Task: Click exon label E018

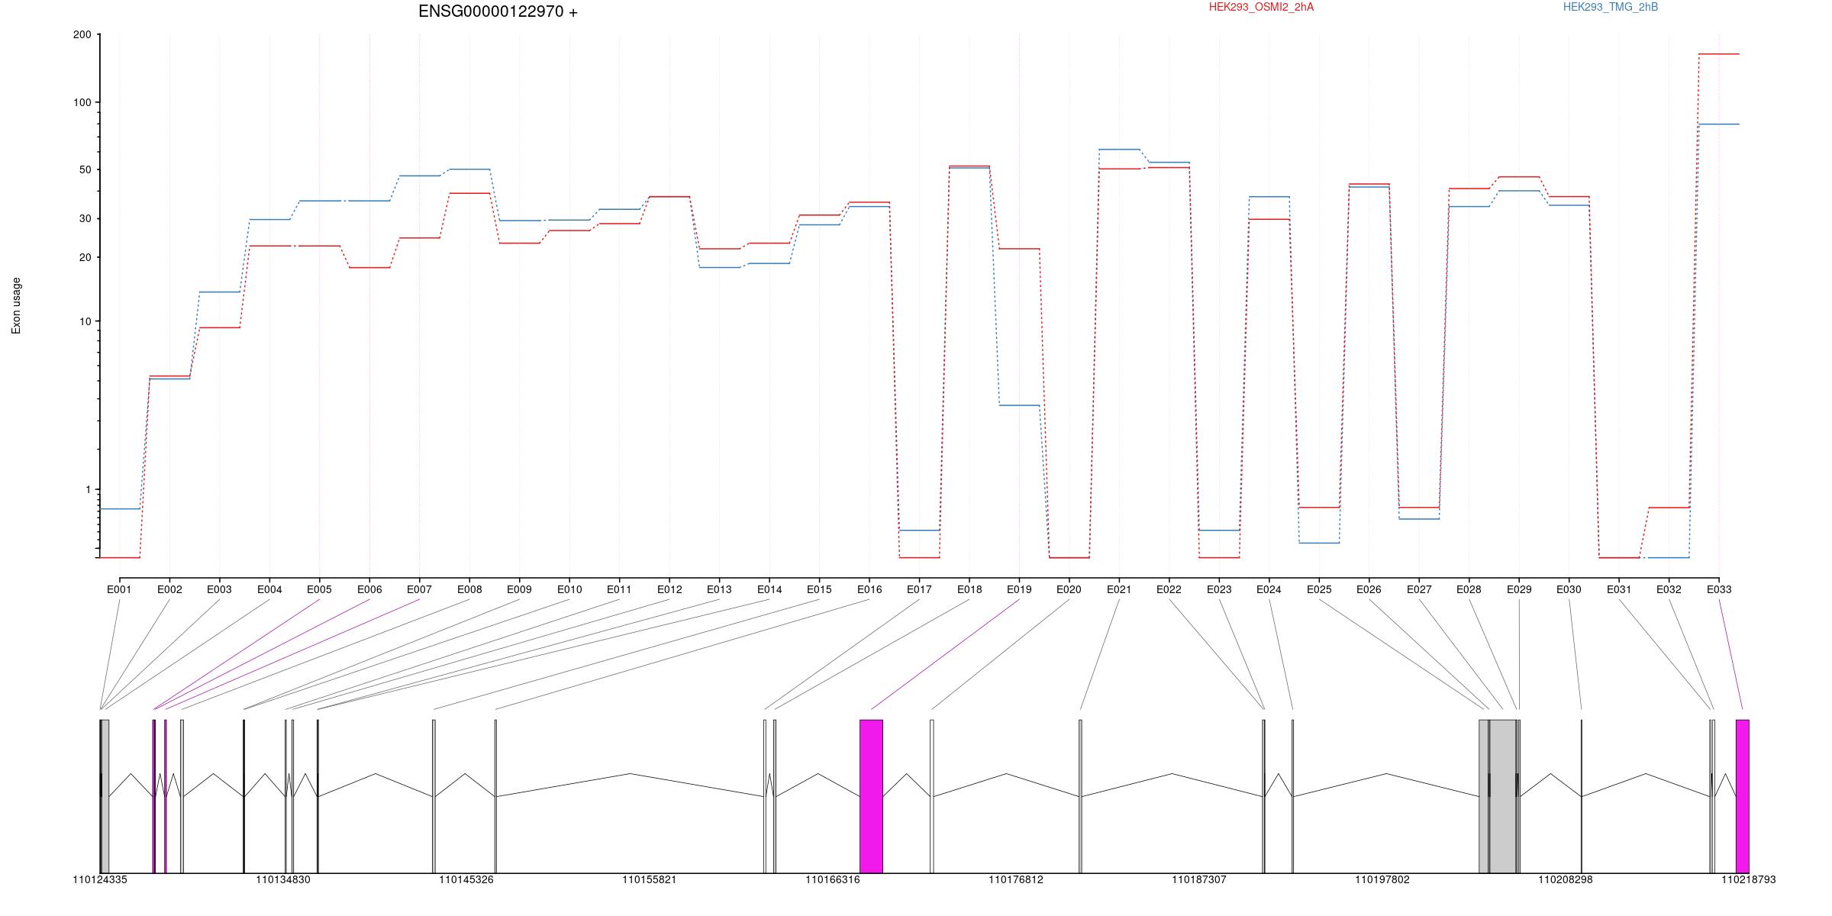Action: coord(969,589)
